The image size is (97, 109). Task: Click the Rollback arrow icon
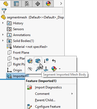pyautogui.click(x=54, y=61)
